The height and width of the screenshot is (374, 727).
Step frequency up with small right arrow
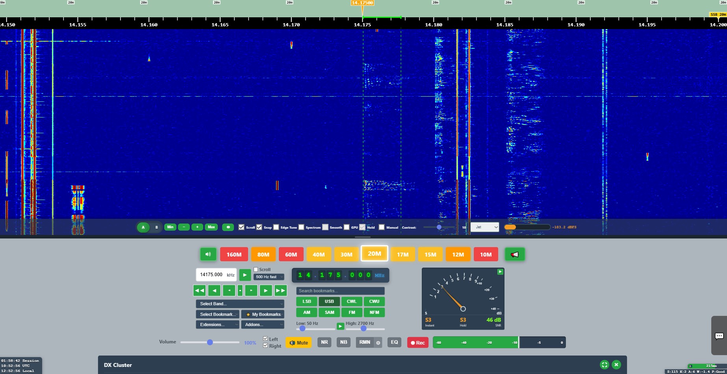pyautogui.click(x=251, y=290)
